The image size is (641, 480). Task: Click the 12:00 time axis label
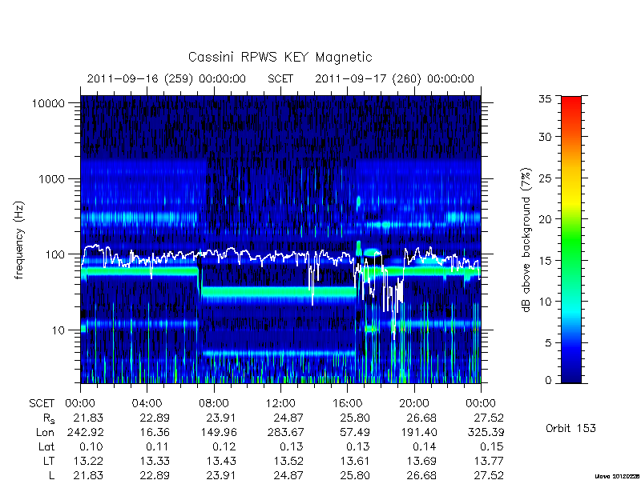point(280,404)
